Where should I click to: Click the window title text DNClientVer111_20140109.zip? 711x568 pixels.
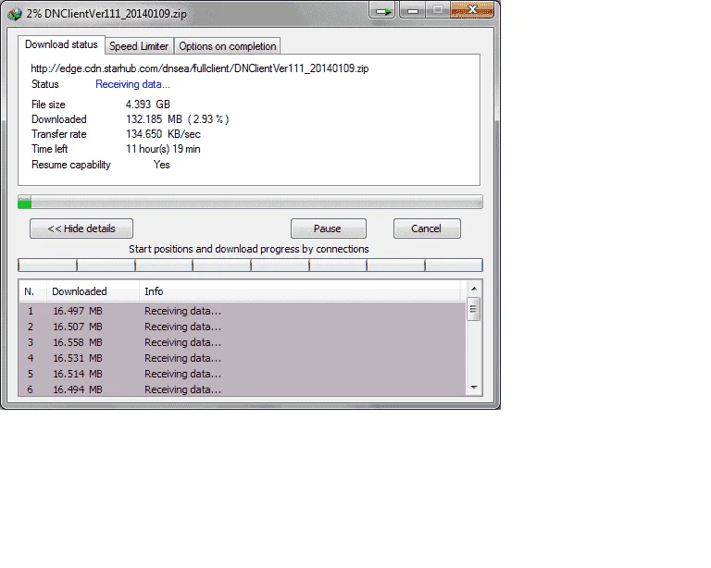tap(115, 14)
